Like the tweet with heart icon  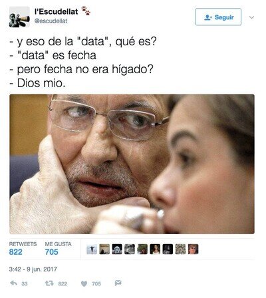coord(84,283)
